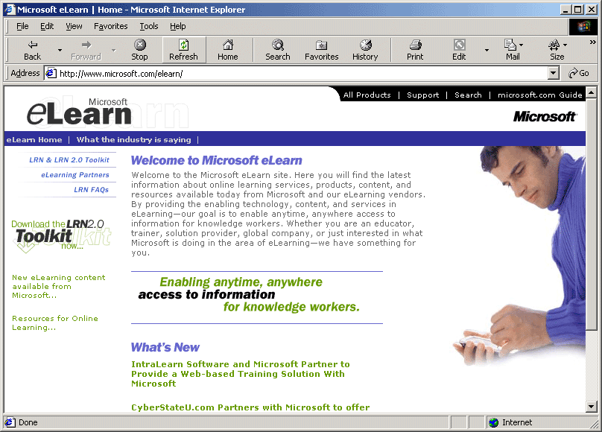
Task: Open What the industry is saying
Action: tap(133, 139)
